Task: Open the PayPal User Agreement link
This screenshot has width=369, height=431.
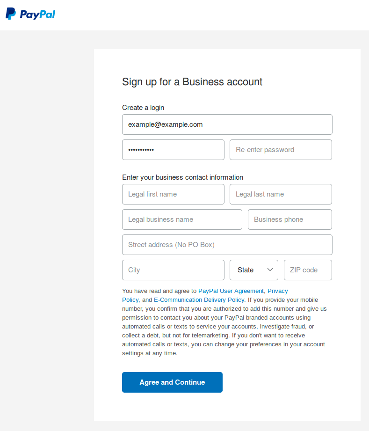Action: click(231, 291)
